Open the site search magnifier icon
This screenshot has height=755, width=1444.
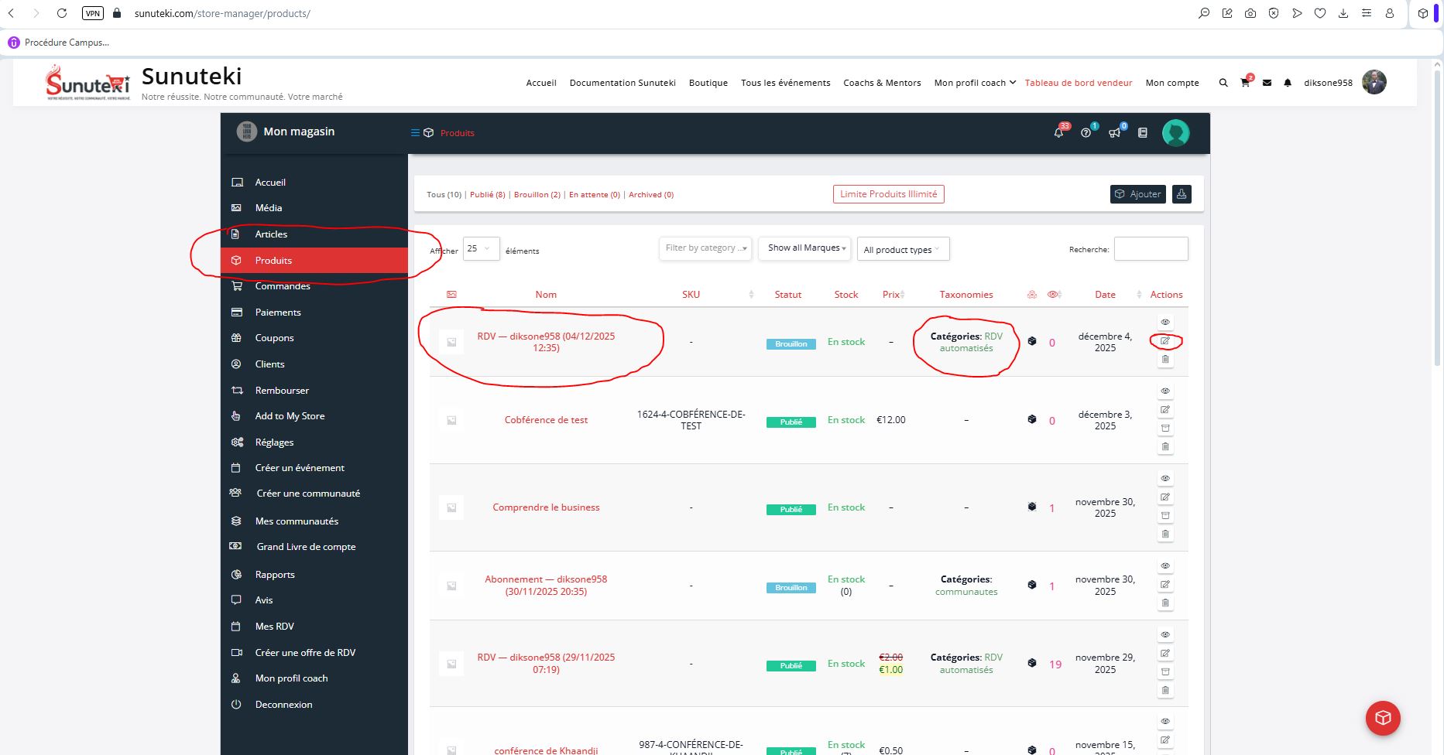pyautogui.click(x=1223, y=83)
